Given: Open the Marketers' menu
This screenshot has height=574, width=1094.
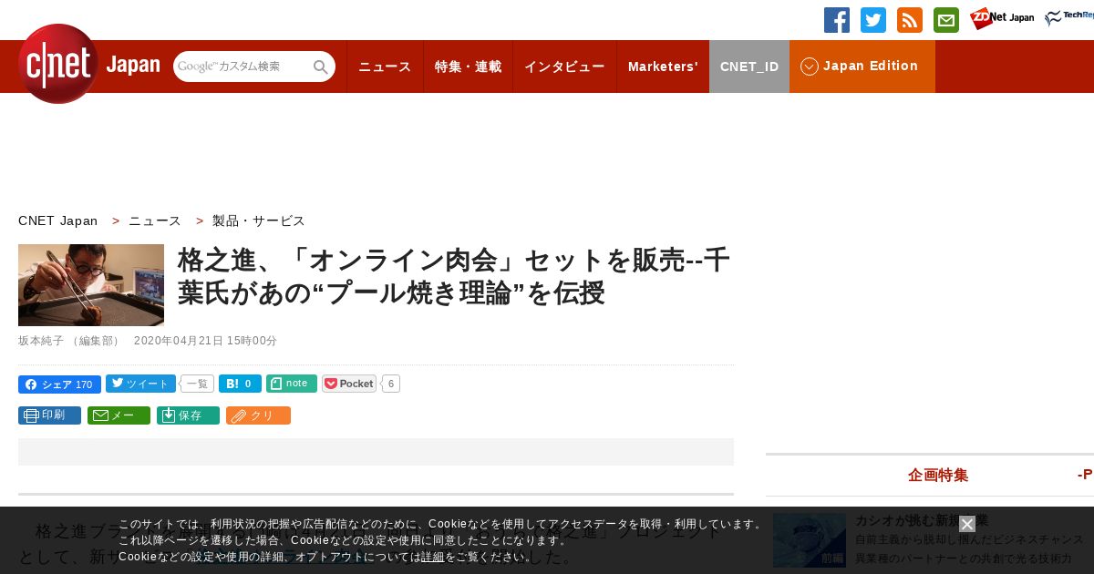Looking at the screenshot, I should pos(663,67).
